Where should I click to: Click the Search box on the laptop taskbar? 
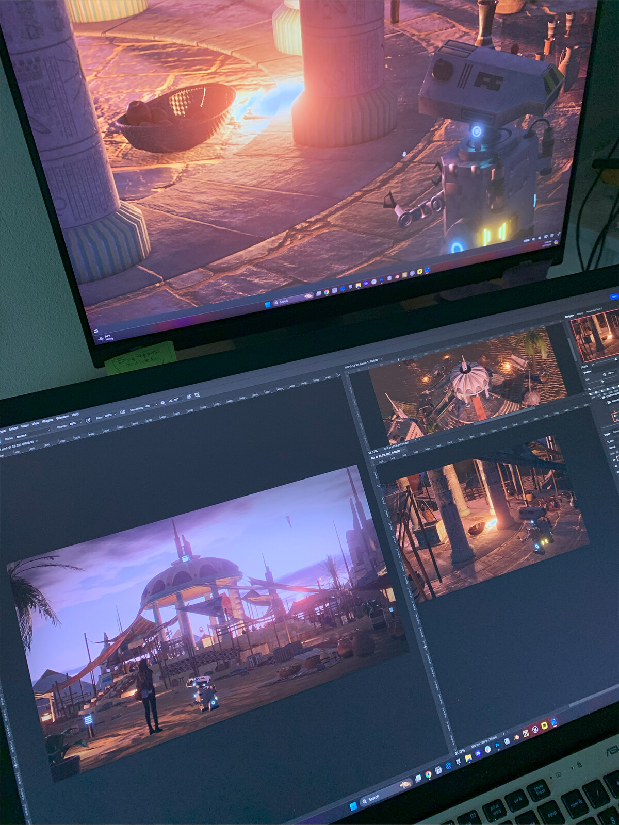point(386,793)
